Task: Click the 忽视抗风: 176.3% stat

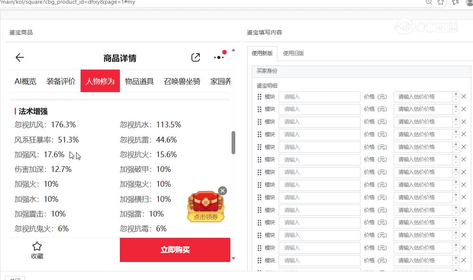Action: (45, 124)
